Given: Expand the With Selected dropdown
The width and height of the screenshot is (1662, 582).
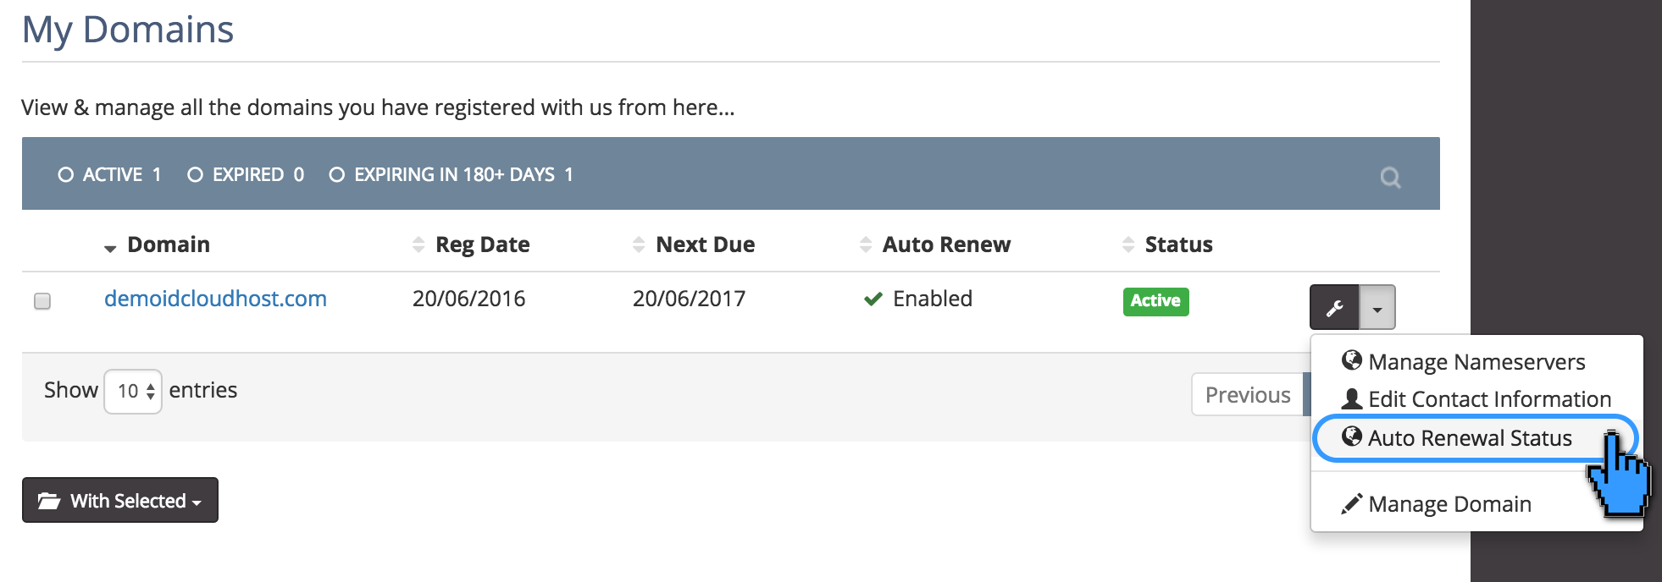Looking at the screenshot, I should [x=120, y=501].
